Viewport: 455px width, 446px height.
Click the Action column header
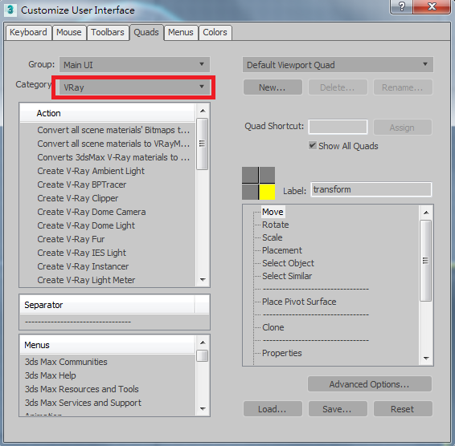[x=108, y=113]
